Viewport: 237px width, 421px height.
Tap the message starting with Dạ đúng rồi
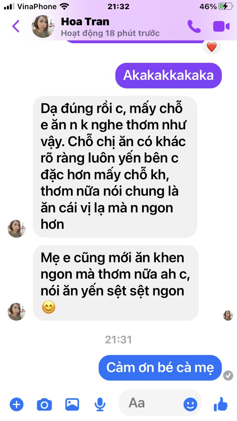(x=115, y=167)
